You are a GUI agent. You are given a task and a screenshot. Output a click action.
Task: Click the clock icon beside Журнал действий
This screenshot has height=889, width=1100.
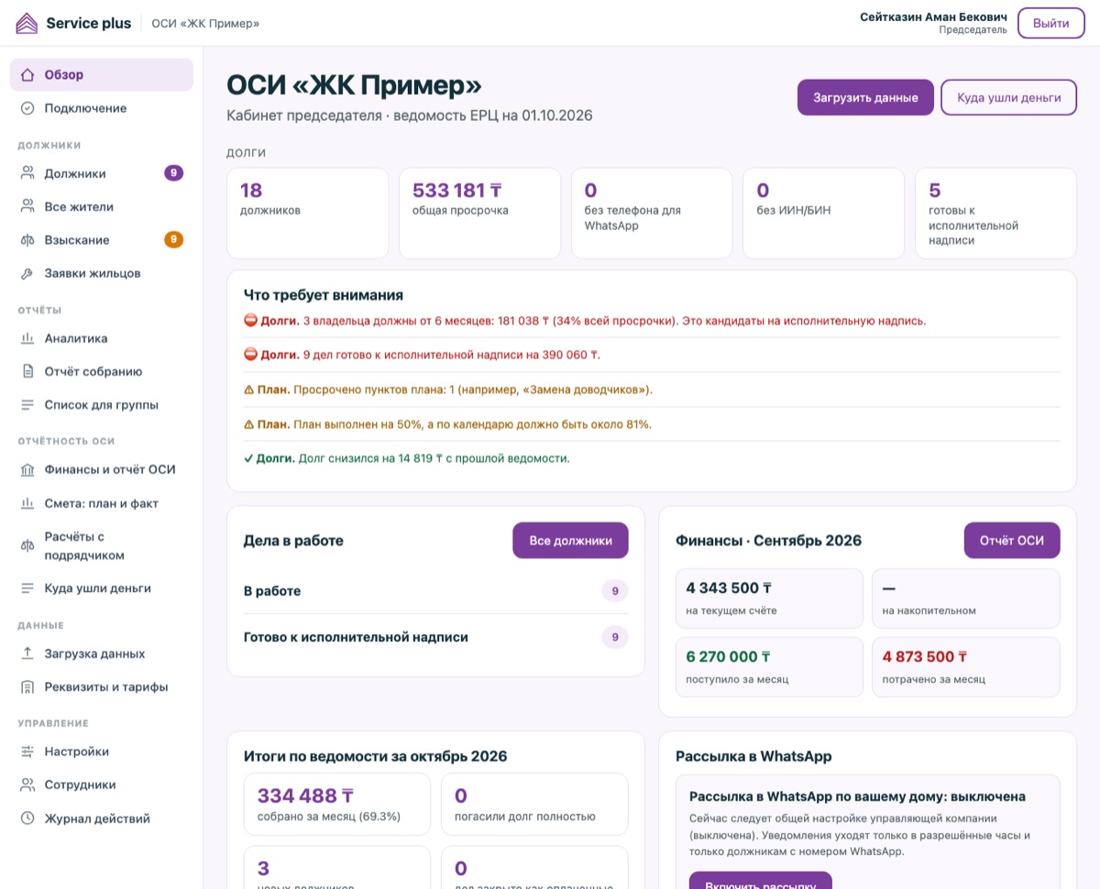pos(27,818)
